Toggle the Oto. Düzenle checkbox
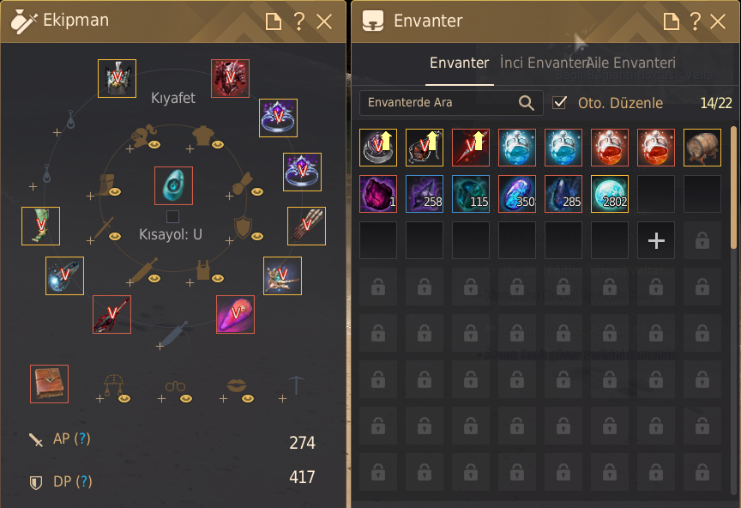Screen dimensions: 741x508 pyautogui.click(x=559, y=103)
